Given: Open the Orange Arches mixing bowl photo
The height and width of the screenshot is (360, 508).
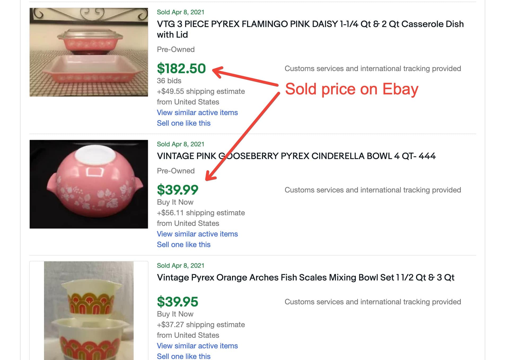Looking at the screenshot, I should [x=89, y=310].
